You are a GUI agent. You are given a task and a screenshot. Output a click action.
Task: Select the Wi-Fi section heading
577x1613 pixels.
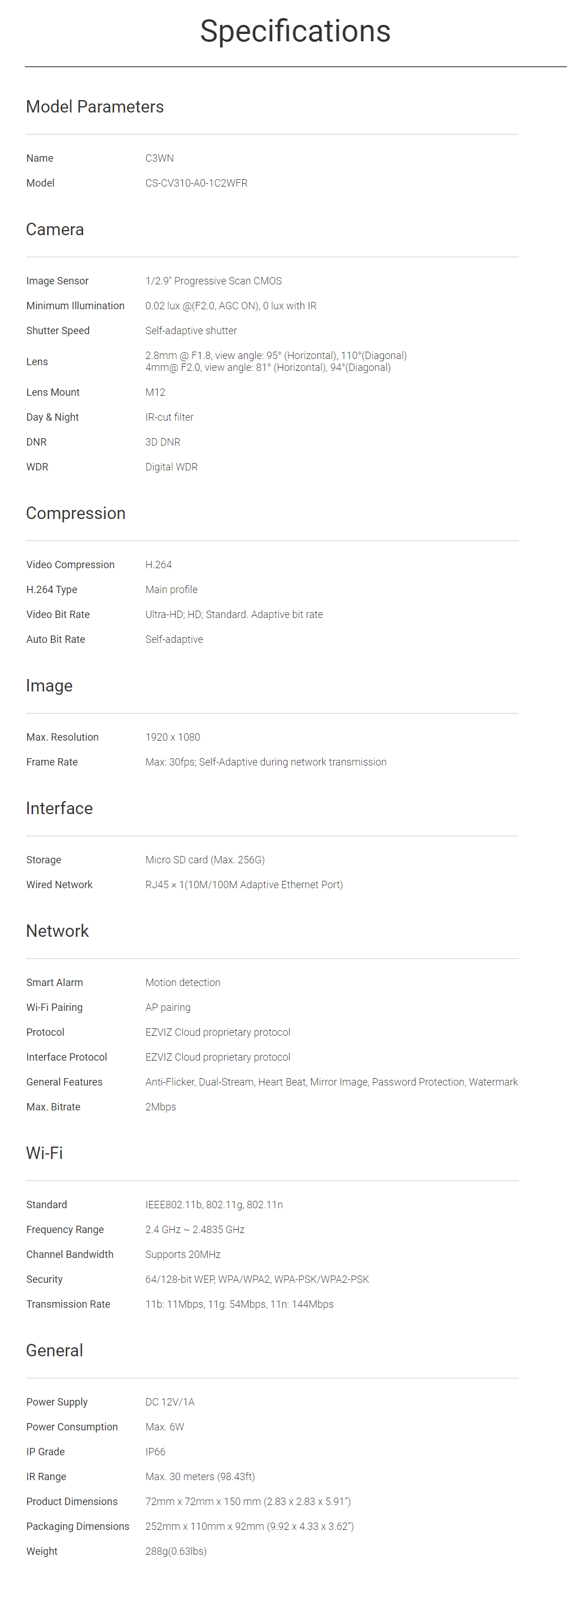[45, 1153]
